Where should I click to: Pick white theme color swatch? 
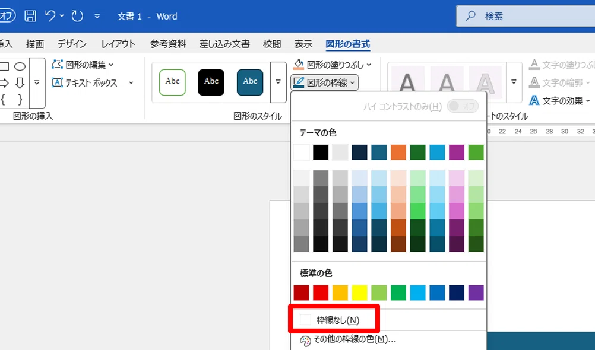(x=301, y=152)
